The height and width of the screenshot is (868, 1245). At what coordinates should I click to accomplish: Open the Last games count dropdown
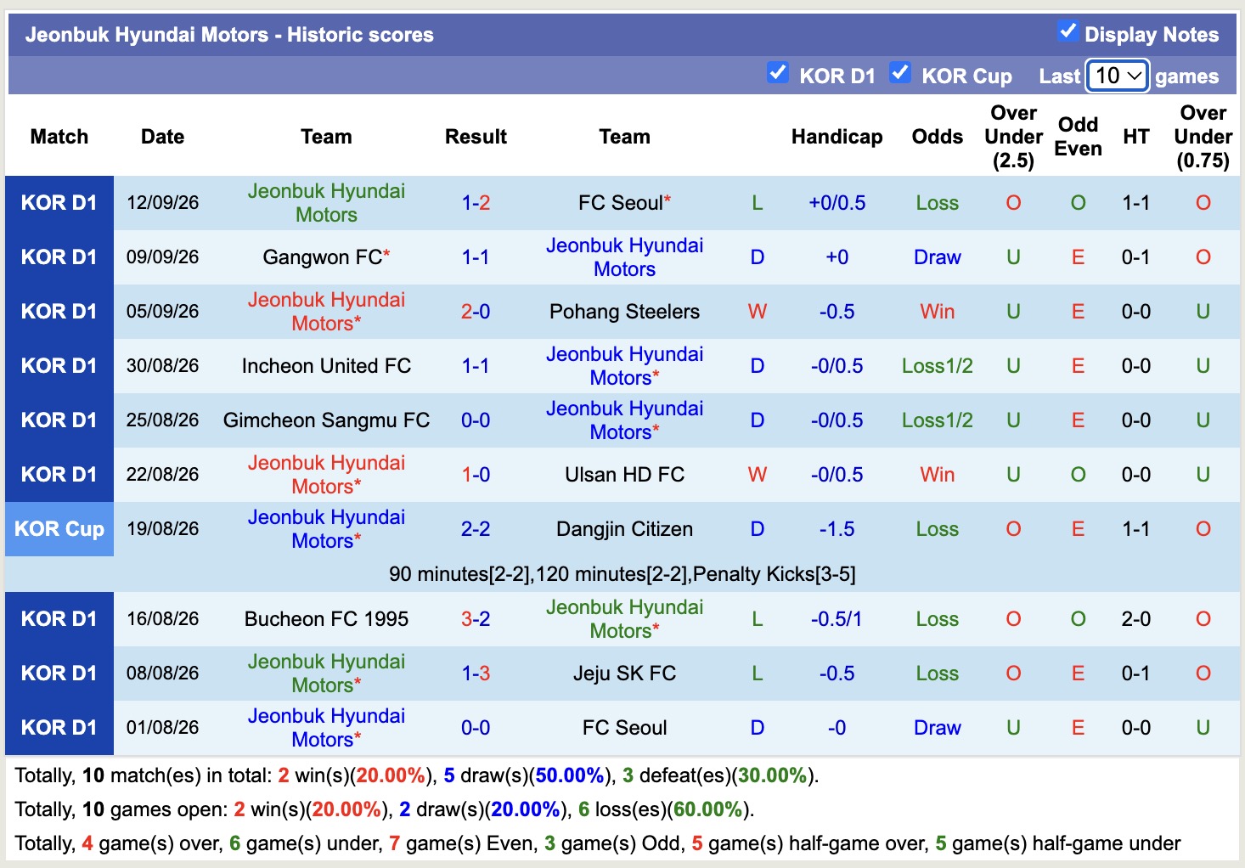pyautogui.click(x=1117, y=76)
